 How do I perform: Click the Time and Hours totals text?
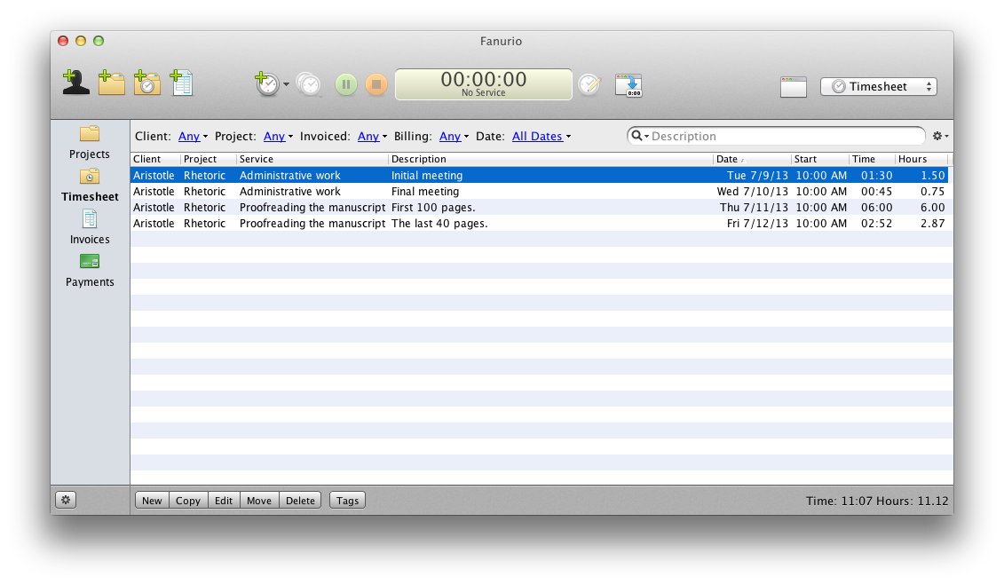pyautogui.click(x=876, y=501)
